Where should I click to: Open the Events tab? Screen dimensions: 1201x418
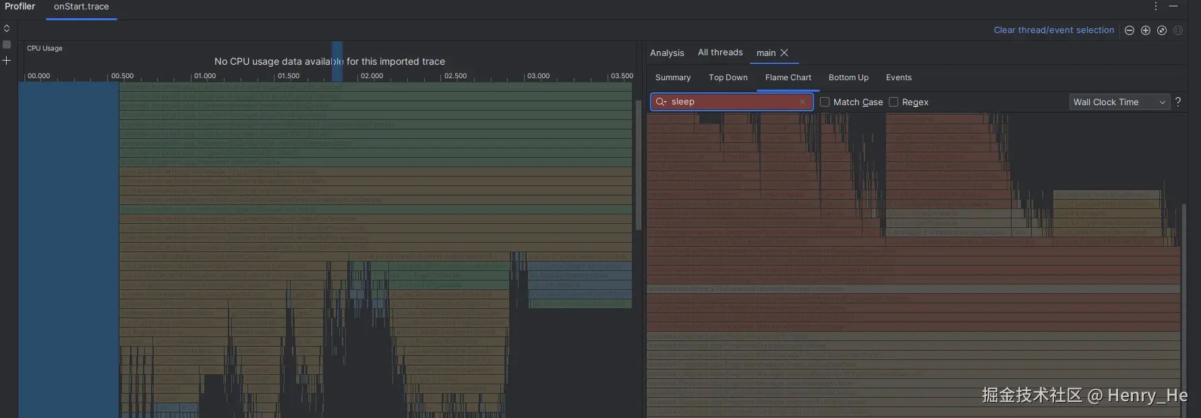899,78
